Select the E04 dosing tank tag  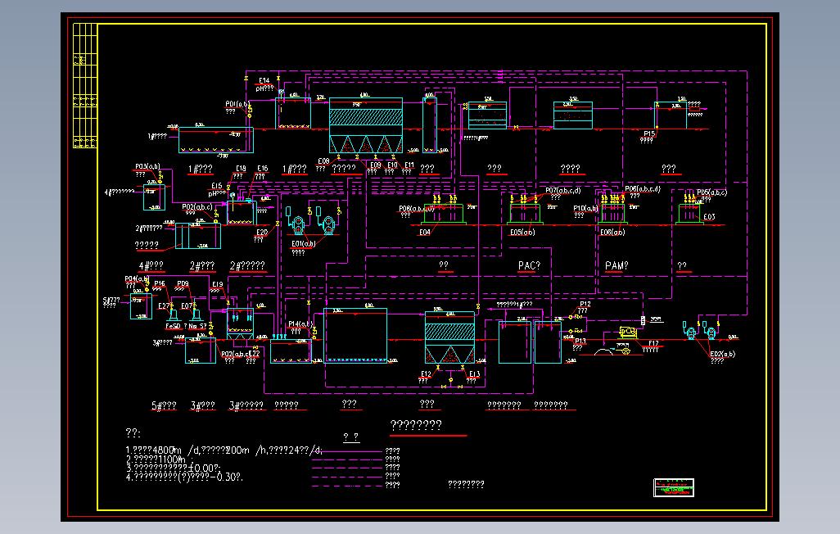[x=425, y=232]
